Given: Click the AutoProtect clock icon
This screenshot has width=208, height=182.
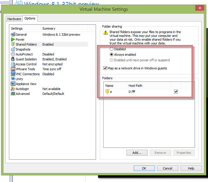Looking at the screenshot, I should coord(13,54).
